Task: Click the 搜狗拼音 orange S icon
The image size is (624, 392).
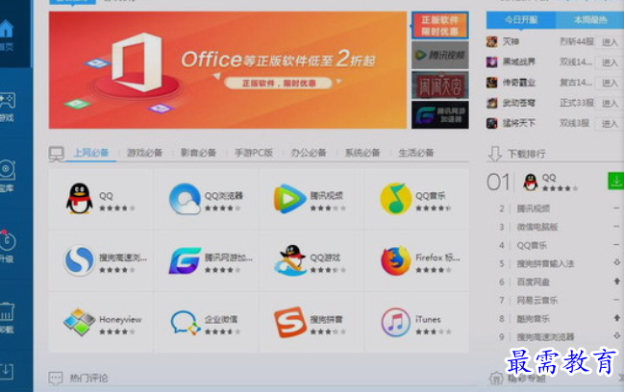Action: 290,322
